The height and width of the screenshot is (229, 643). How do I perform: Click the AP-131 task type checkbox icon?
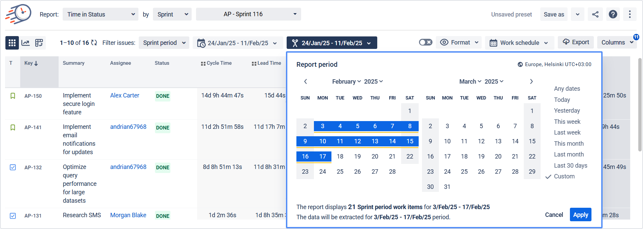(13, 216)
